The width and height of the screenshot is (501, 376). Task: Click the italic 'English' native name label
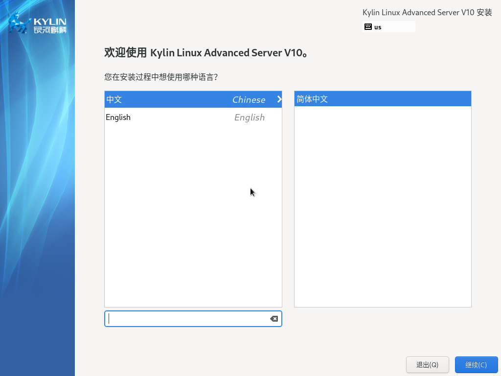click(x=250, y=117)
